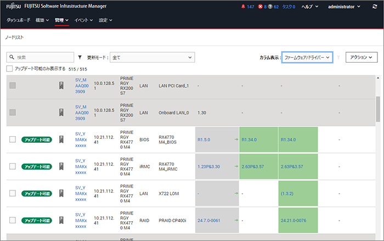384x241 pixels.
Task: Toggle the アップデート可能のみ表示する checkbox
Action: tap(9, 69)
